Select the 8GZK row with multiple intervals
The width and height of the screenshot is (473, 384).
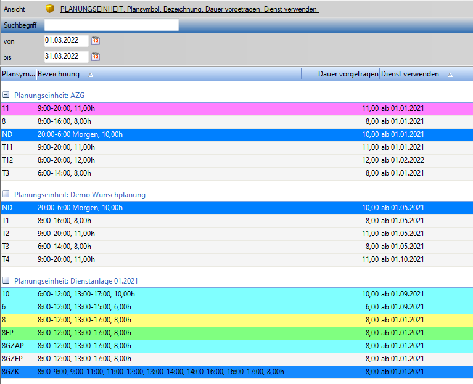click(x=185, y=372)
